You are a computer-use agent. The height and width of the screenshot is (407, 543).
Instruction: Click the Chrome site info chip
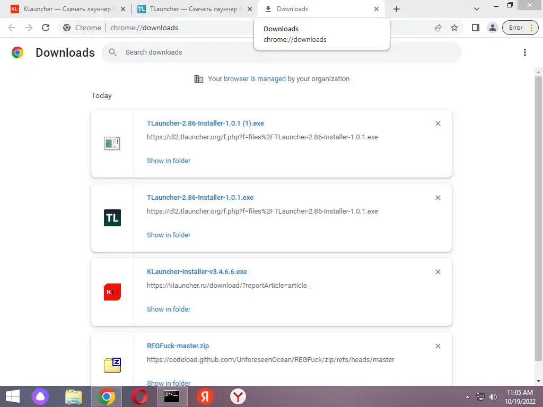[x=82, y=28]
